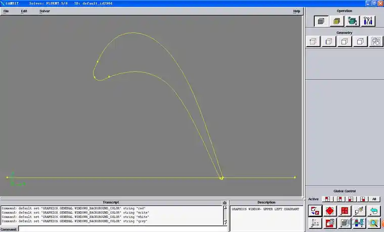Select the Mesh operation button
The image size is (384, 232).
coord(337,21)
